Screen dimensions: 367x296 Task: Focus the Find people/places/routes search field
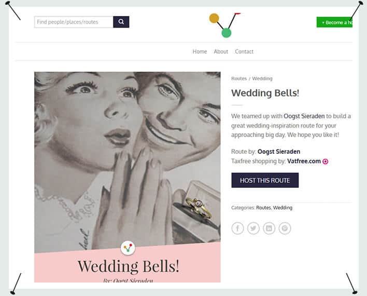74,22
